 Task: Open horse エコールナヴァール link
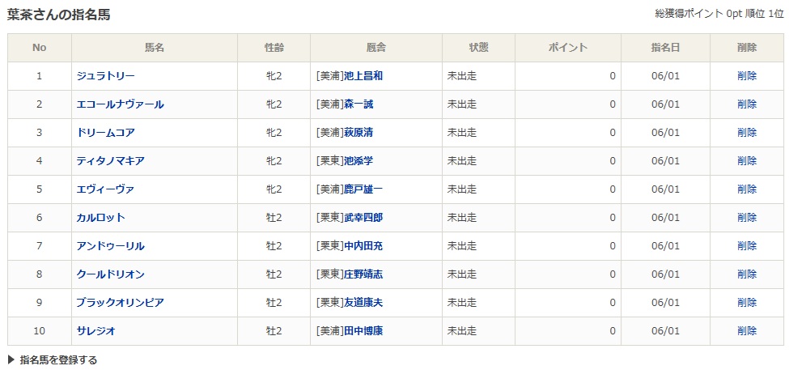[121, 104]
